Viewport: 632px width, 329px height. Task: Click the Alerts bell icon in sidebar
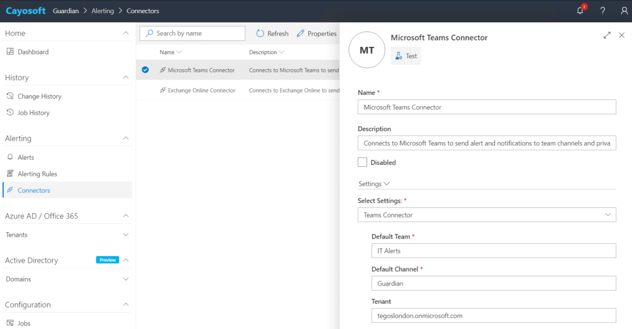[x=10, y=157]
